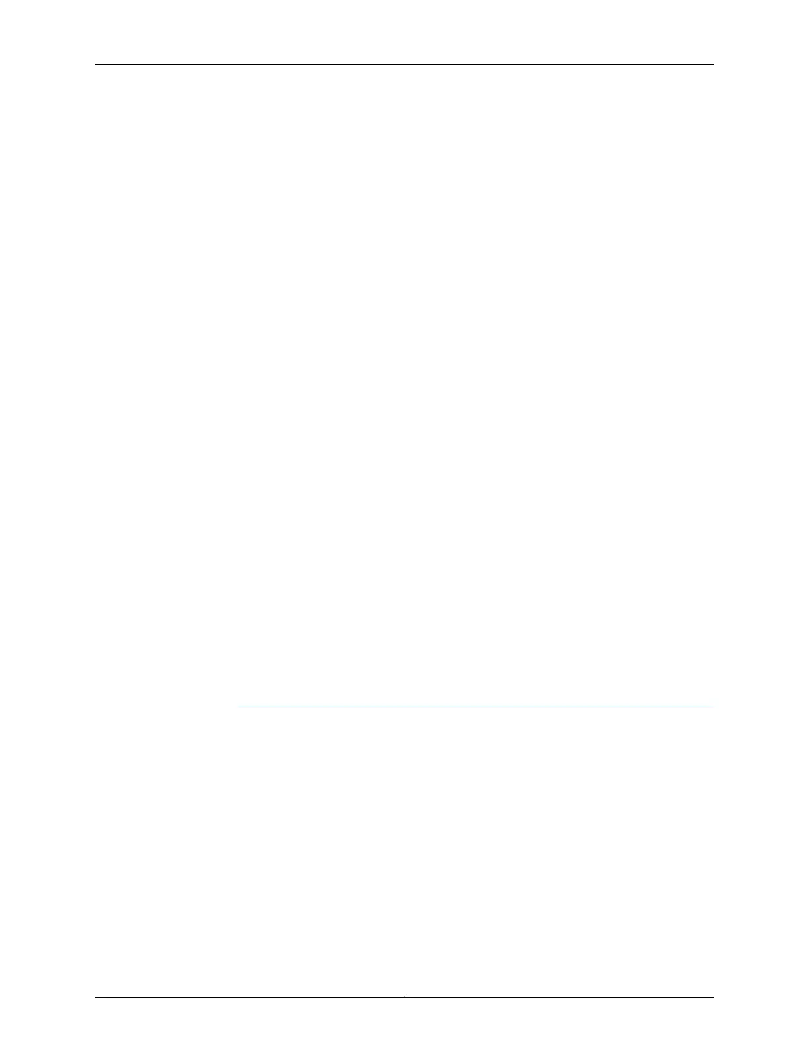Screen dimensions: 809x1047
Task: Click the left end of the blue-gray divider
Action: [x=239, y=707]
